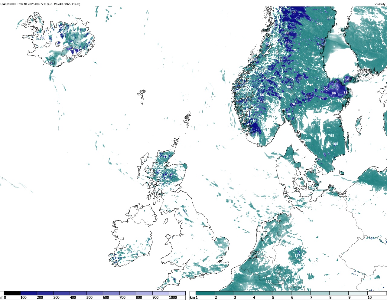Click the white legend segment right of 10 km
The image size is (387, 300).
coord(377,293)
